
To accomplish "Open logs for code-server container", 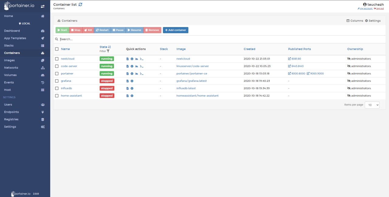I will 128,66.
